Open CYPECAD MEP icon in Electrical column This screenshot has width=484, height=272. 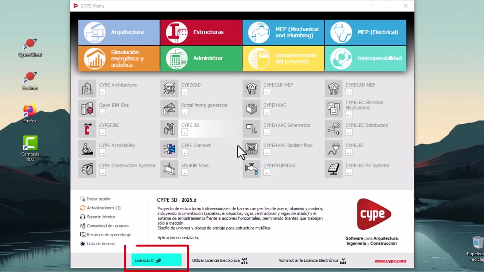coord(334,88)
